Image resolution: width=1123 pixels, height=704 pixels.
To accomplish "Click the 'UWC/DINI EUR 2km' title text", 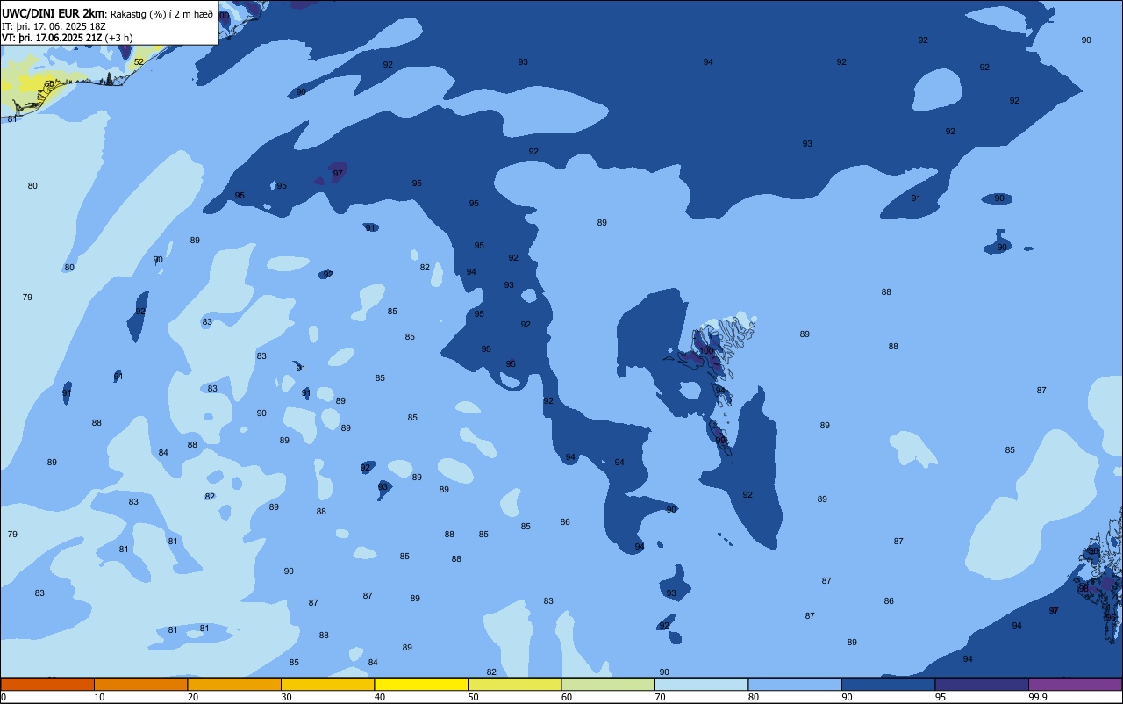I will pyautogui.click(x=54, y=12).
